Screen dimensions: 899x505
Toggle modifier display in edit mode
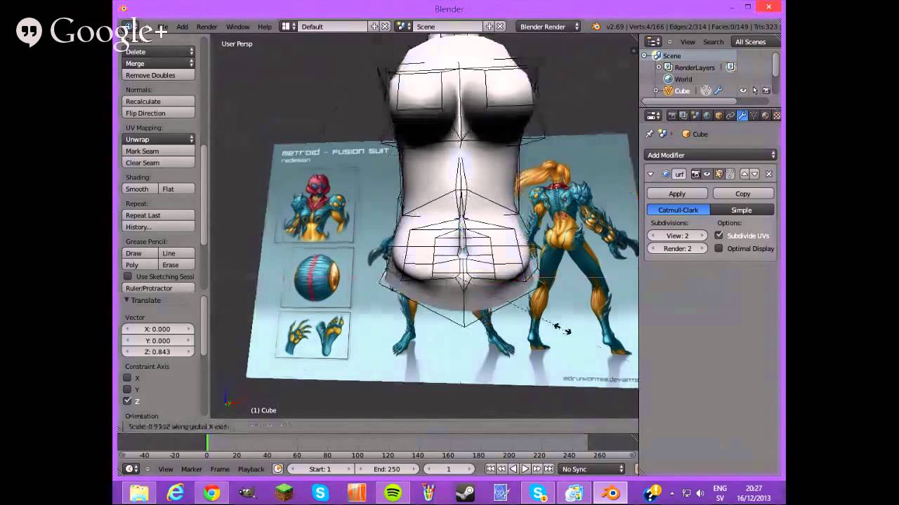(718, 174)
